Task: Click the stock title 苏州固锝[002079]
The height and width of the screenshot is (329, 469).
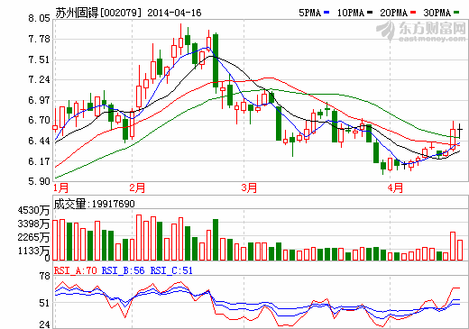Action: tap(98, 13)
